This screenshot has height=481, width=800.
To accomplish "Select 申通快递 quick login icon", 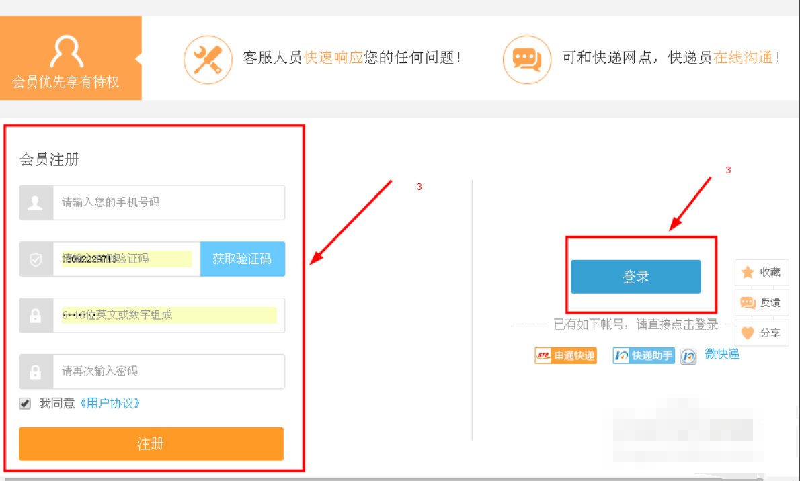I will 565,355.
